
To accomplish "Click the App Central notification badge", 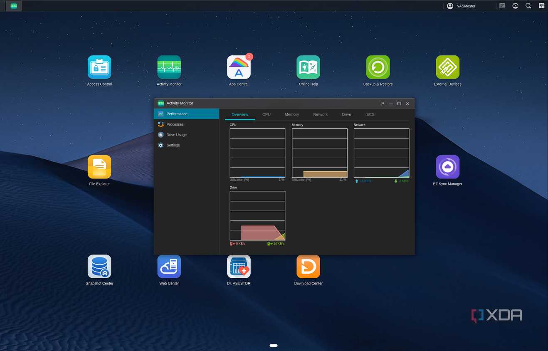I will pos(249,57).
